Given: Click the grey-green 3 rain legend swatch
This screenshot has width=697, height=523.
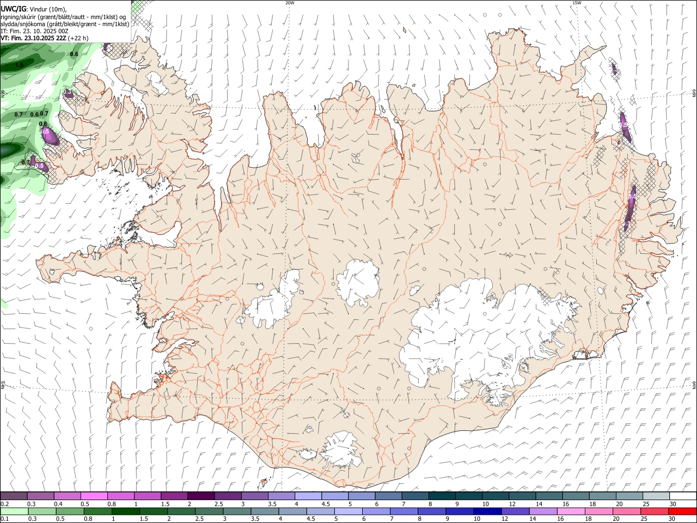Looking at the screenshot, I should 237,512.
